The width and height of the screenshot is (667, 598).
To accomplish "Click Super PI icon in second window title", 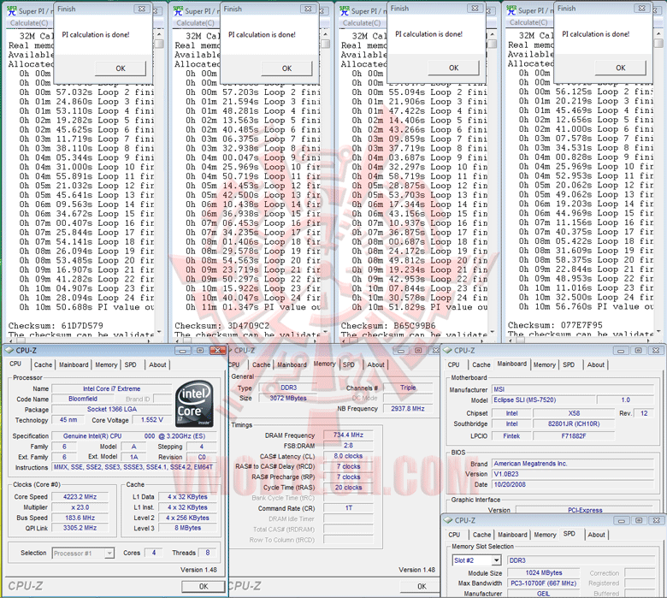I will pos(178,10).
